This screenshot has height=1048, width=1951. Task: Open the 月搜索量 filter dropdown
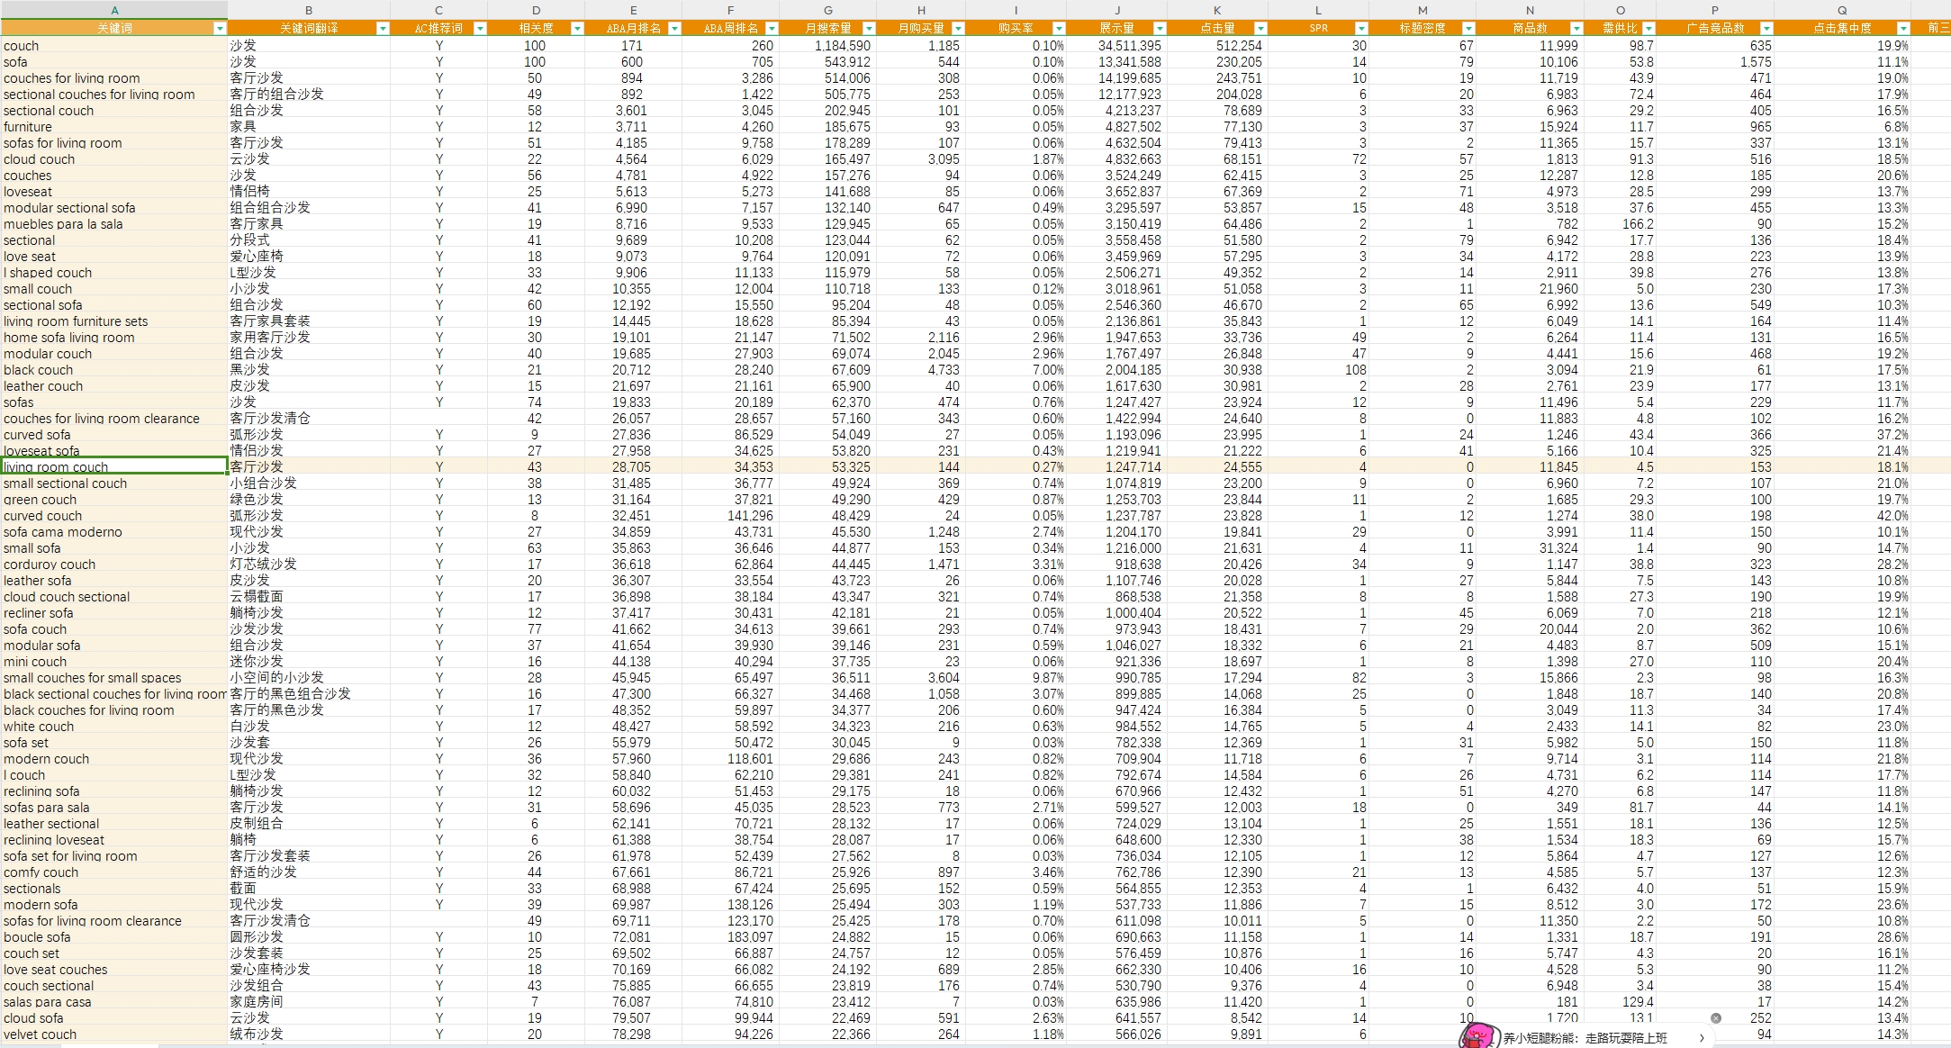click(x=869, y=29)
